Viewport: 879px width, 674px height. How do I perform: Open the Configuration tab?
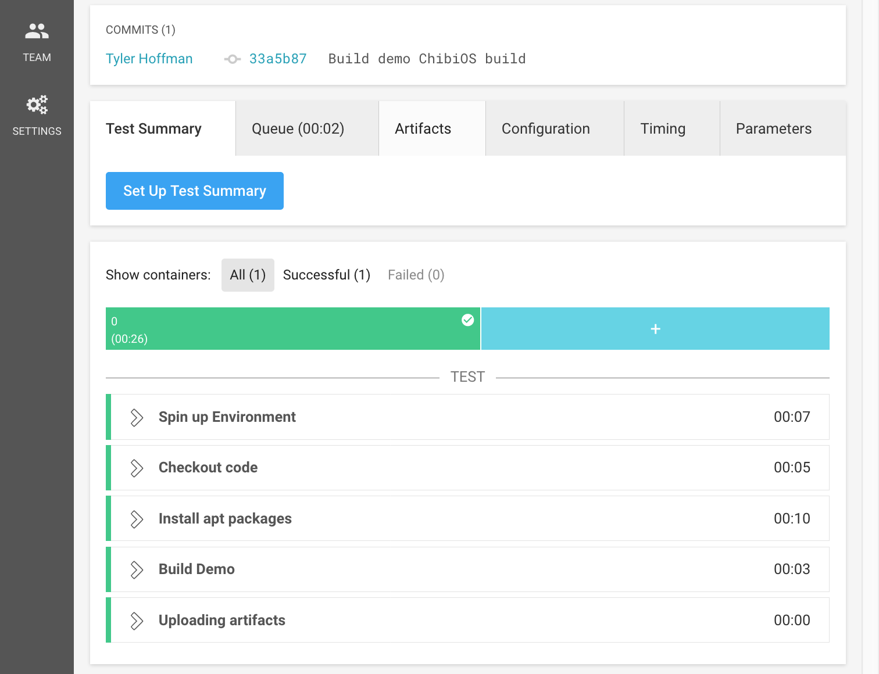[545, 129]
